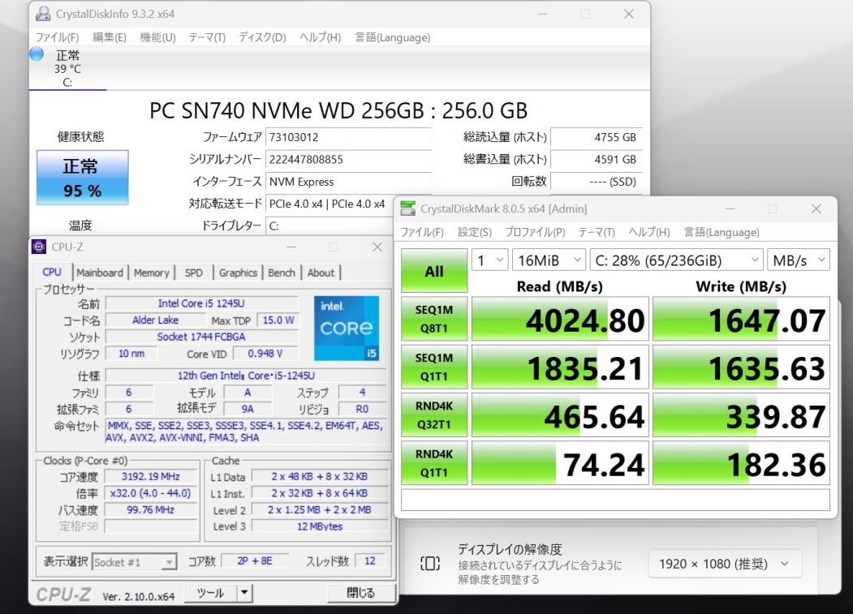
Task: Click total host reads value 4755 GB
Action: [597, 137]
